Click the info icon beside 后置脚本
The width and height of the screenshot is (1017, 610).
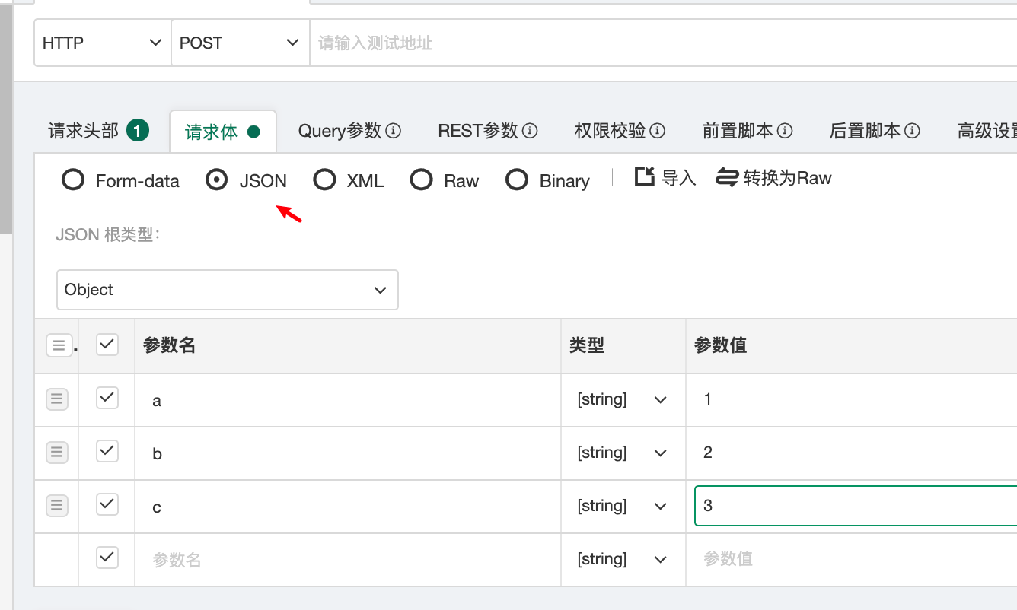pos(913,131)
